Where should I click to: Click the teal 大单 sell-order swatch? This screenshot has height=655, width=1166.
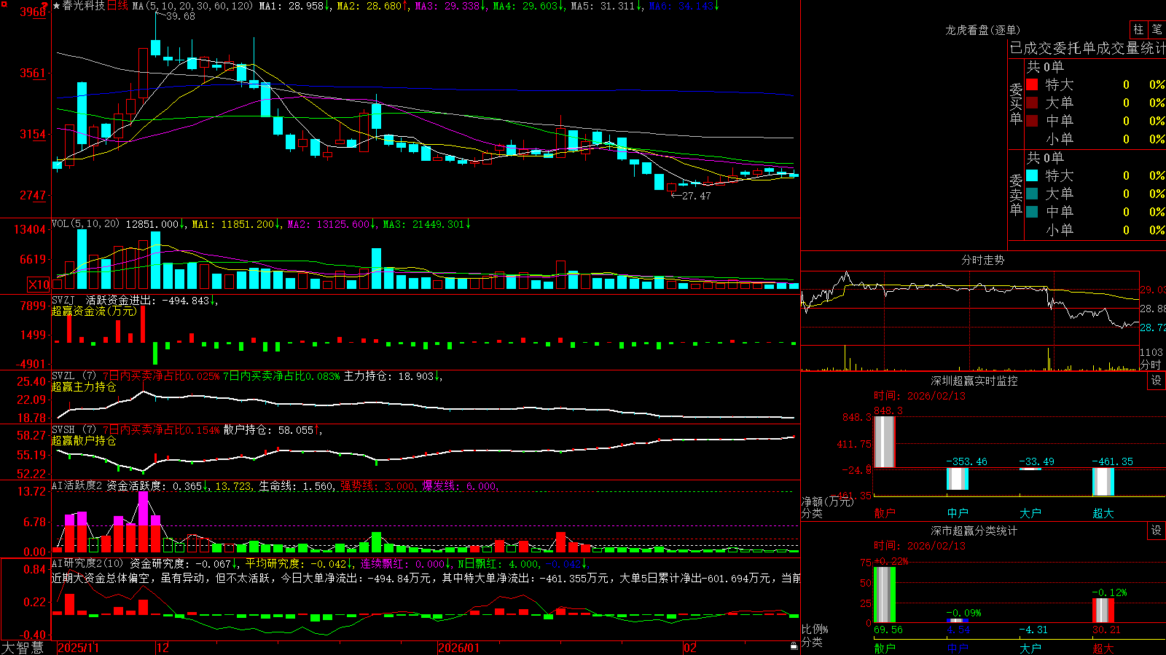(x=1032, y=194)
